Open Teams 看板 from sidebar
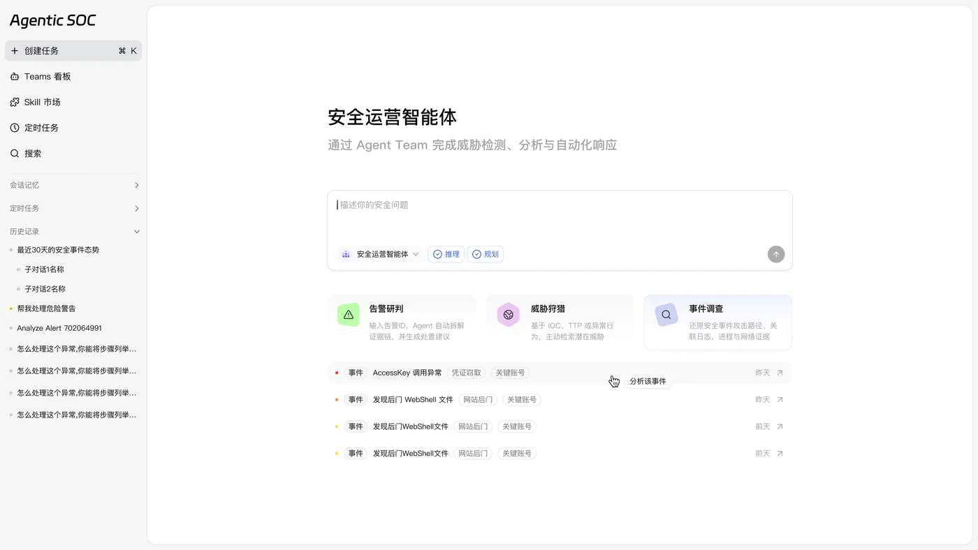Image resolution: width=978 pixels, height=550 pixels. pos(73,77)
